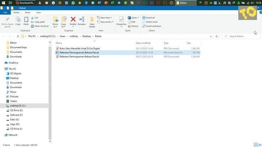Click the Open dropdown in ribbon
Screen dimensions: 262x147
[x=133, y=18]
